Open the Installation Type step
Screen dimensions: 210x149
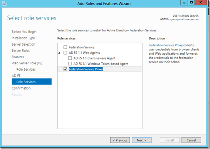[x=23, y=38]
